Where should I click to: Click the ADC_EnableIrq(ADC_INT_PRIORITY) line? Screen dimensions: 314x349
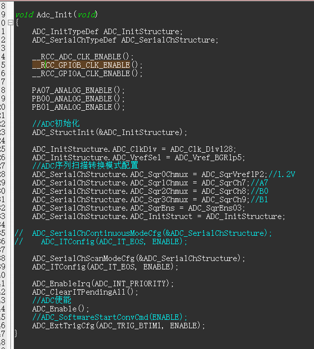tap(103, 284)
